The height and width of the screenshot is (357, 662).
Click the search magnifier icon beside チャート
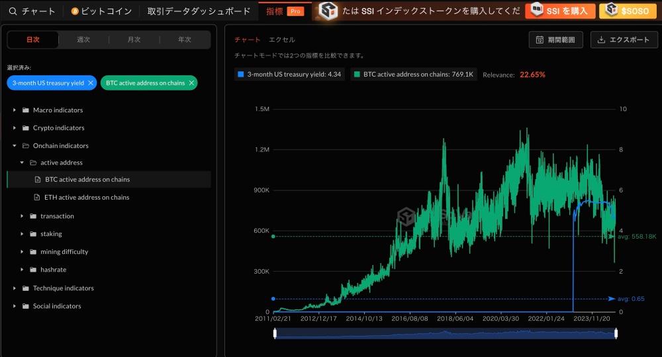coord(13,11)
